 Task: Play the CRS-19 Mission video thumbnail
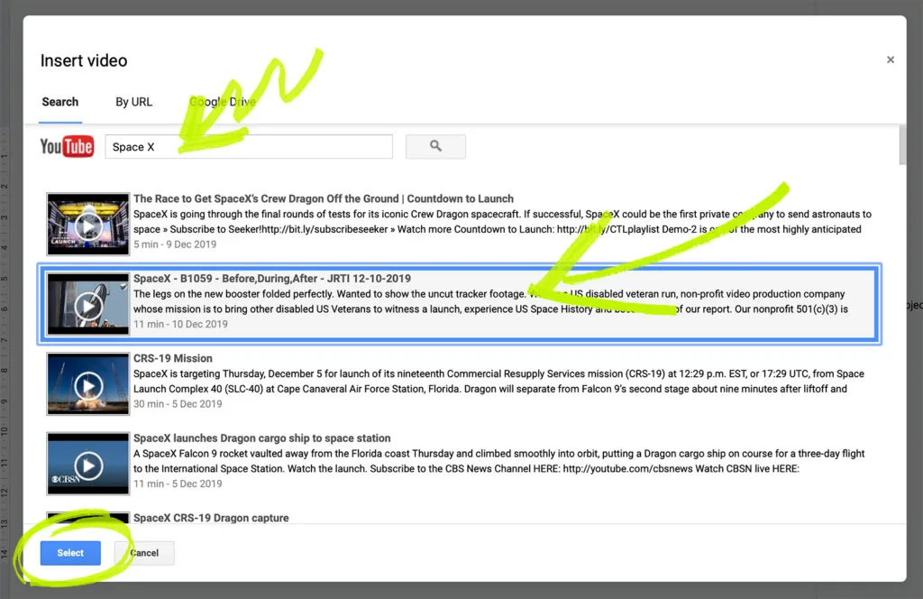[87, 384]
